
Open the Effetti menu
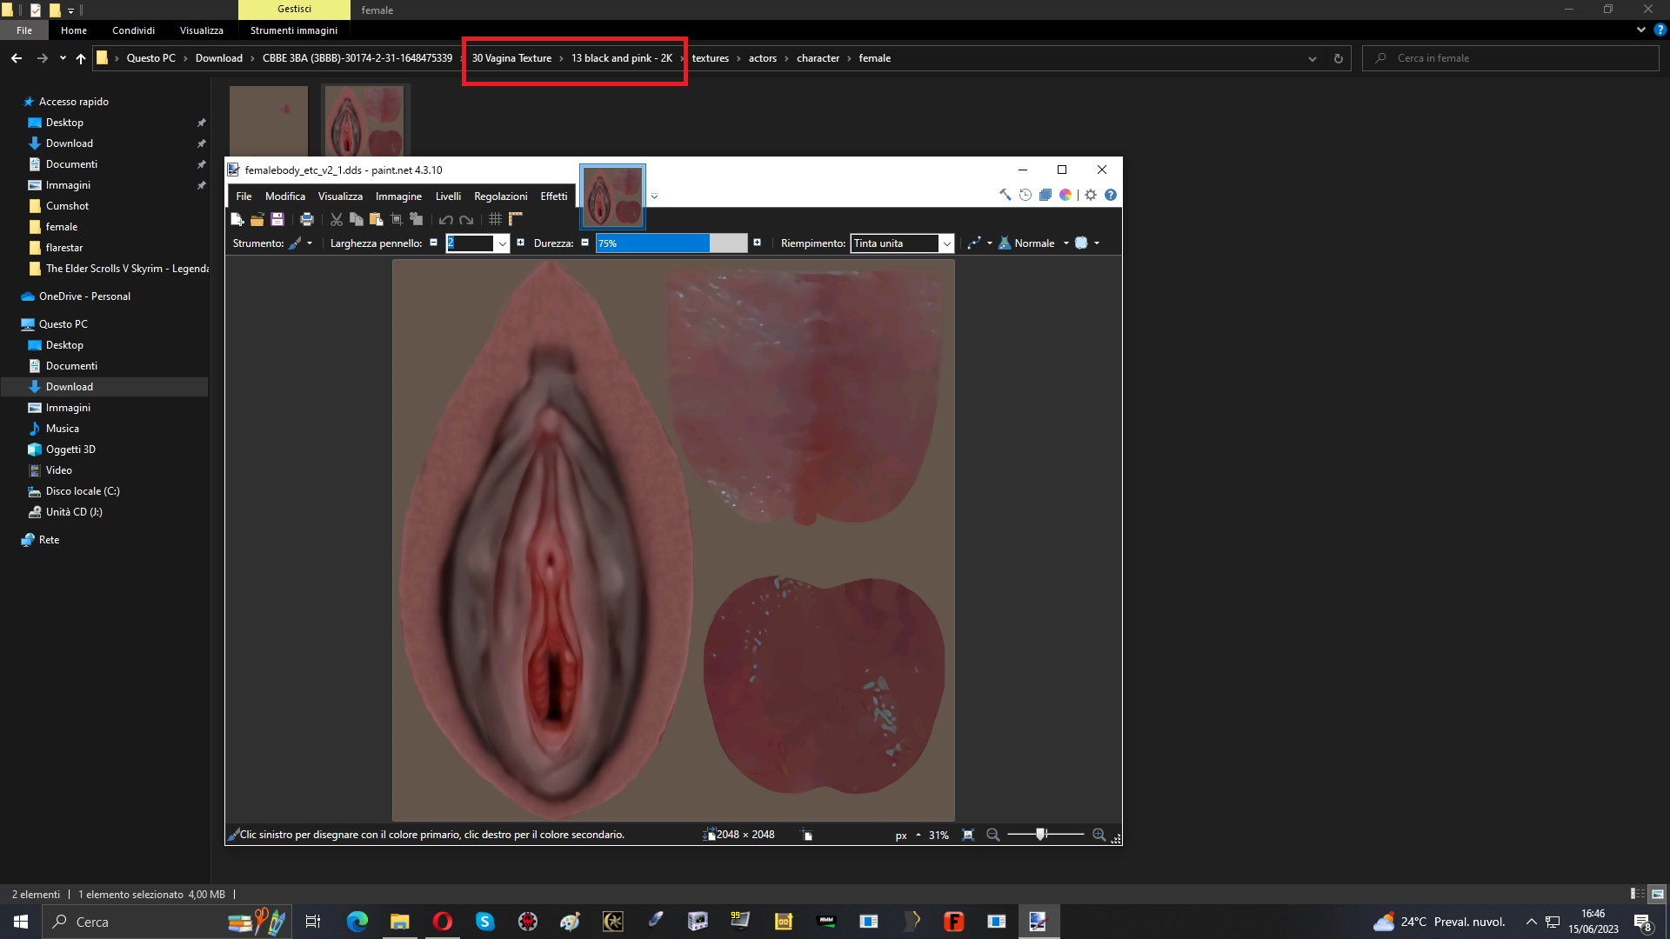click(553, 196)
